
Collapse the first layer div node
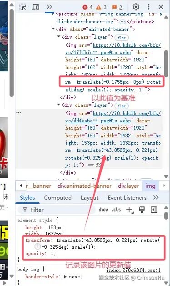pyautogui.click(x=59, y=36)
